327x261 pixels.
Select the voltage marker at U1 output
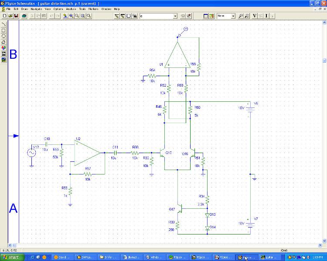tap(183, 32)
